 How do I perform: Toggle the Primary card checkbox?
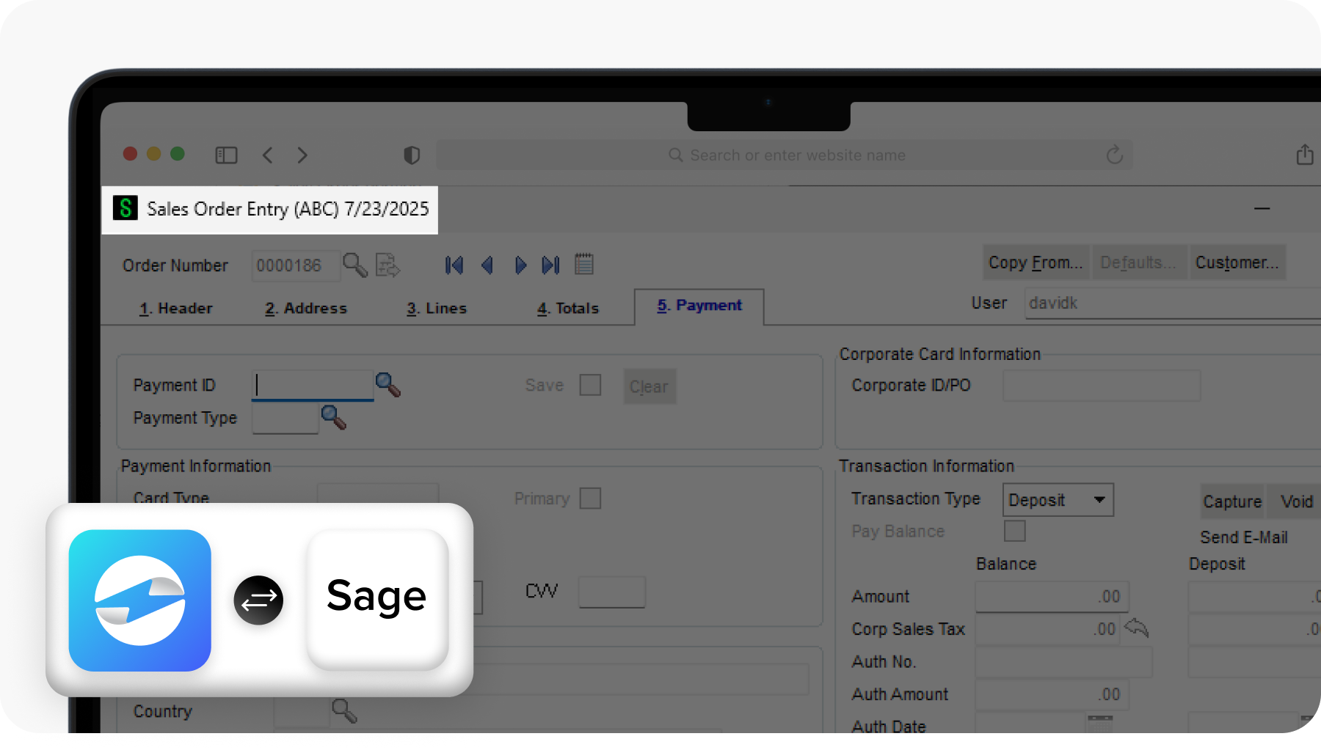coord(591,498)
